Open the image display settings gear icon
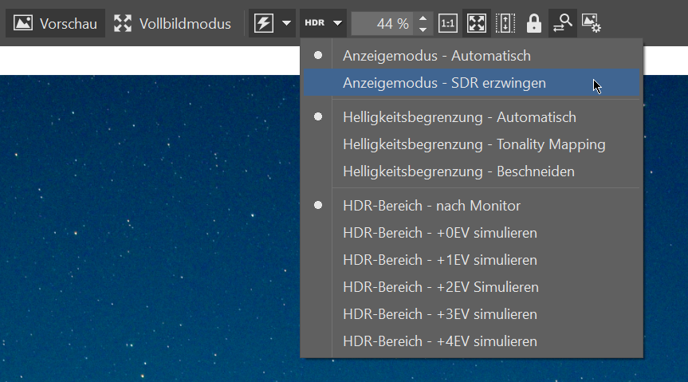The image size is (688, 382). click(591, 23)
